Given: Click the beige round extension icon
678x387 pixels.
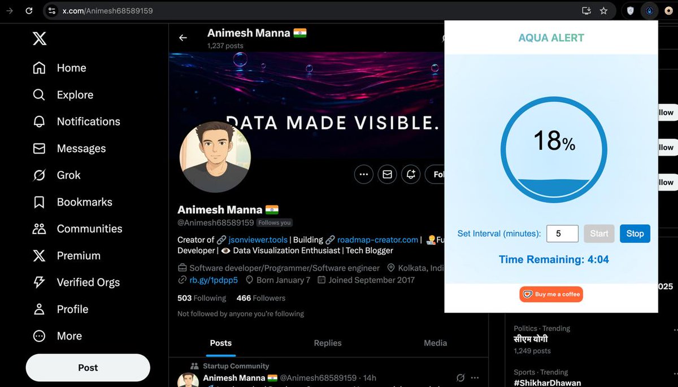Looking at the screenshot, I should coord(668,10).
